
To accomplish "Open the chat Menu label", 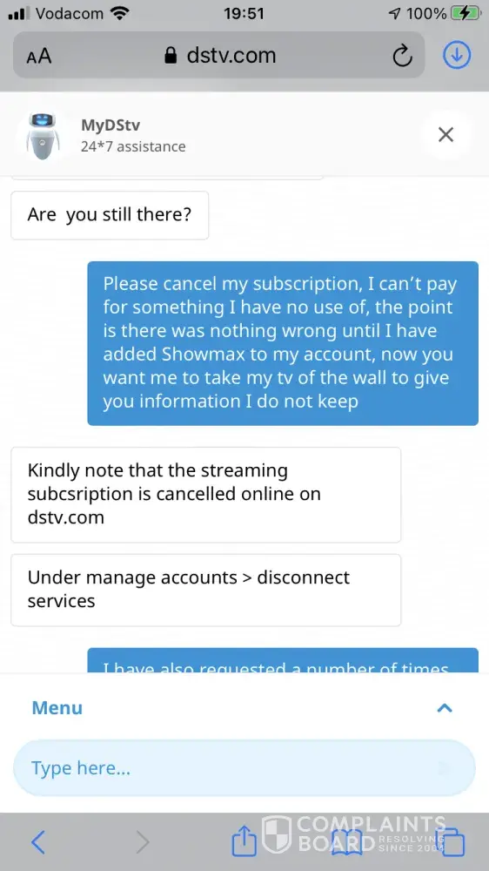I will coord(57,707).
